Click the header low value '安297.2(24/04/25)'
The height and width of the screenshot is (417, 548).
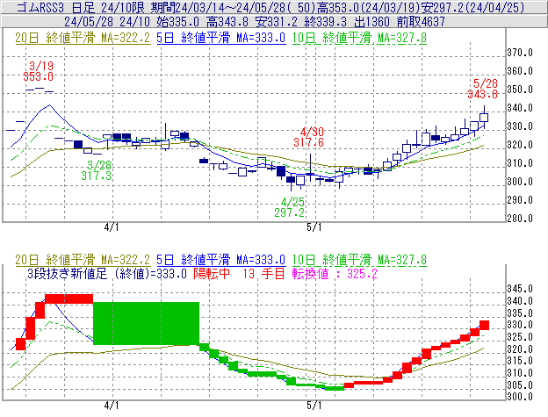(472, 7)
